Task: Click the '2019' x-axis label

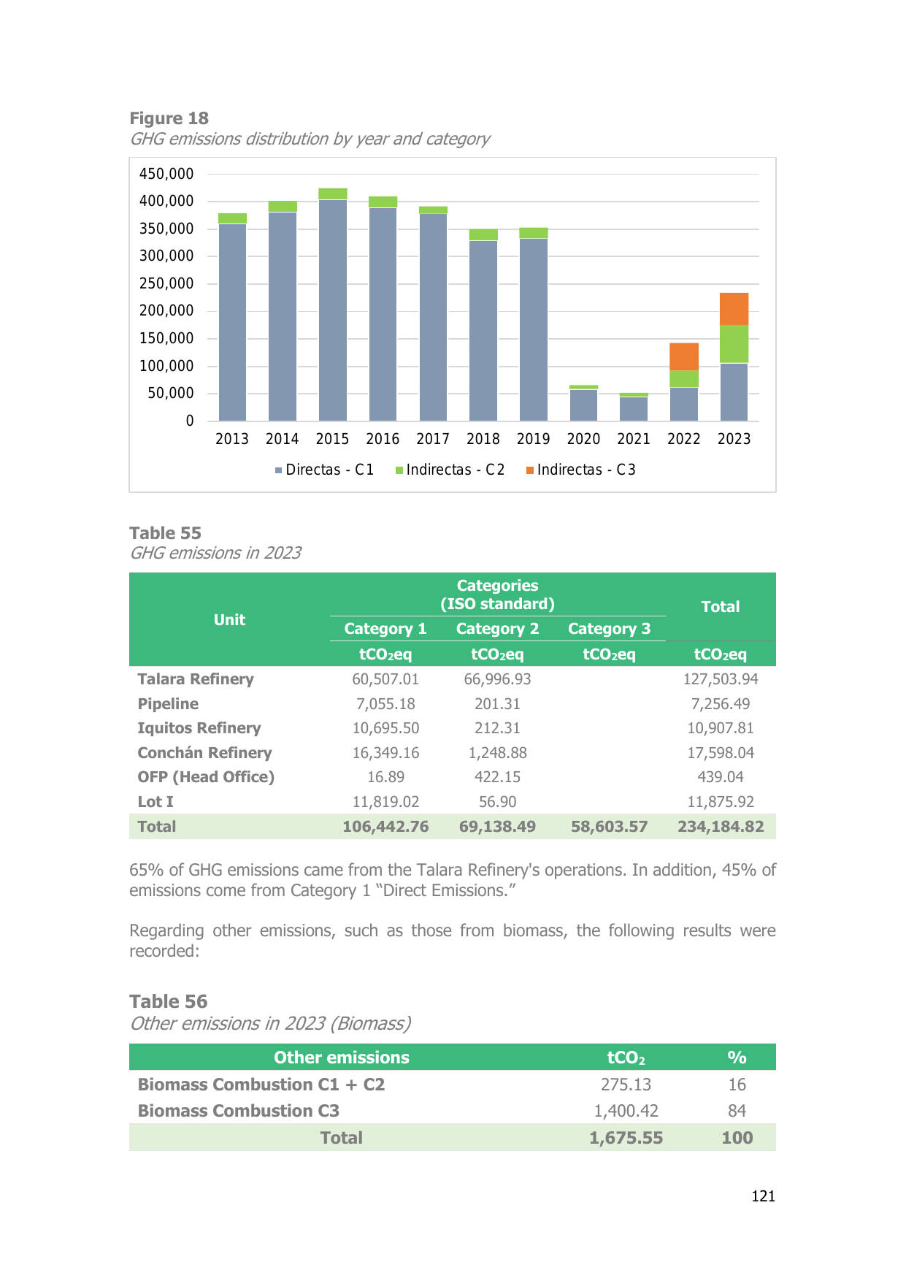Action: tap(533, 439)
